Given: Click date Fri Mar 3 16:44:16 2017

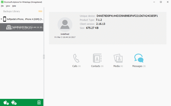Looking at the screenshot, I should coord(65,37).
